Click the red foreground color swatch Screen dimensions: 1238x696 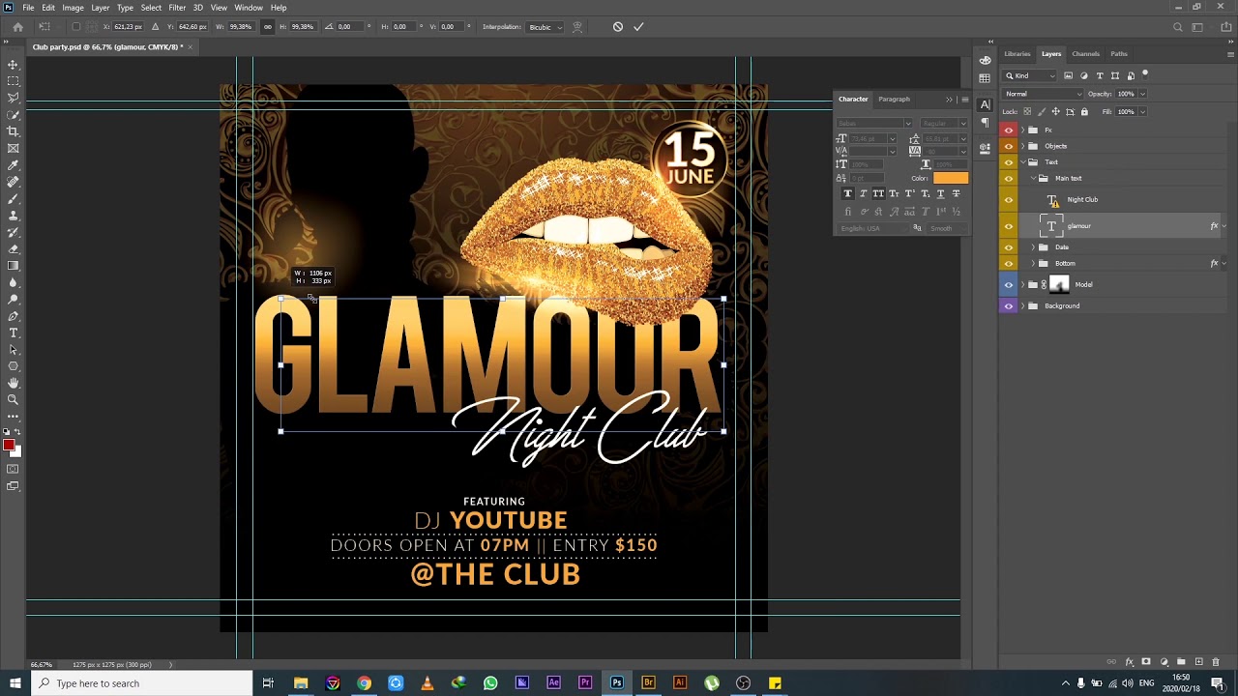tap(9, 445)
